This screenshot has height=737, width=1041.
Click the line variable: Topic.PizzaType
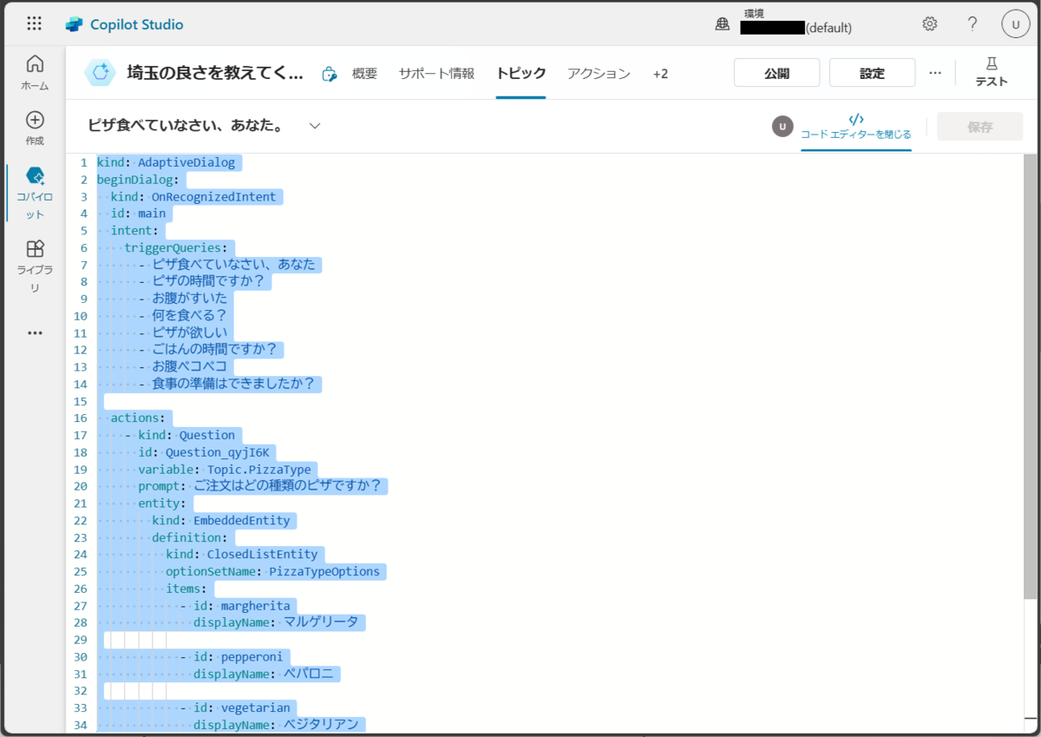pyautogui.click(x=225, y=469)
